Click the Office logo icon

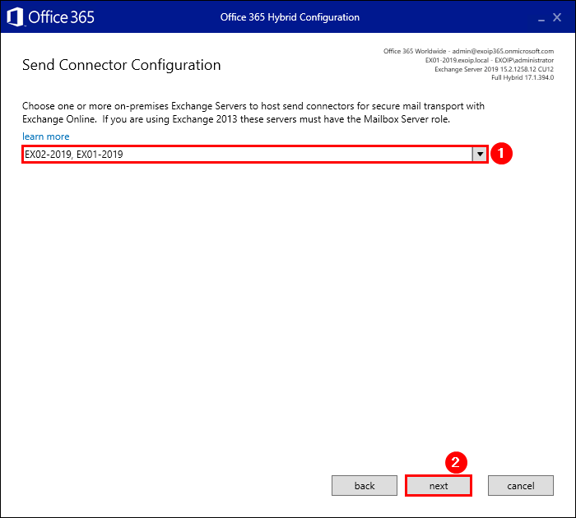click(15, 16)
